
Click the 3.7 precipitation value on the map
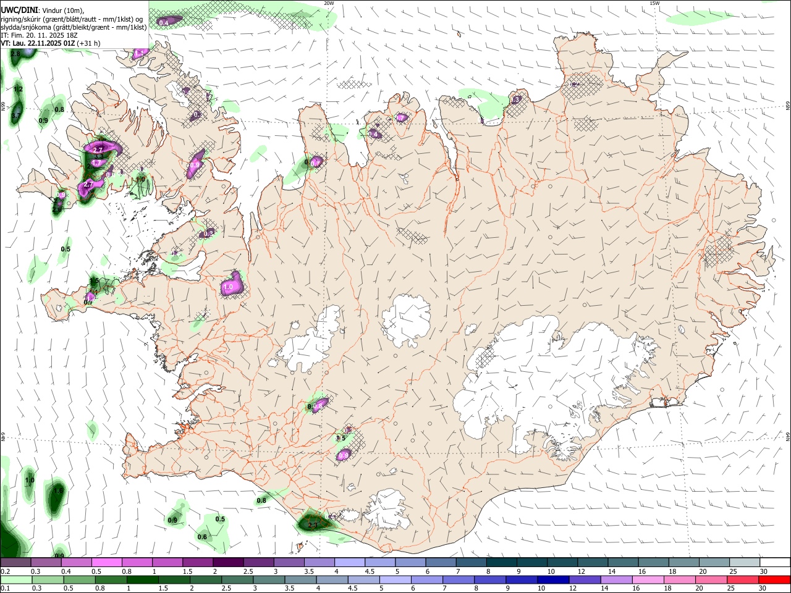pos(16,116)
